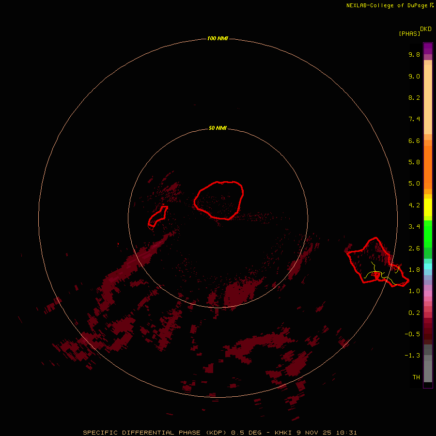This screenshot has height=436, width=436.
Task: Select the 5.8 scale value
Action: point(414,162)
